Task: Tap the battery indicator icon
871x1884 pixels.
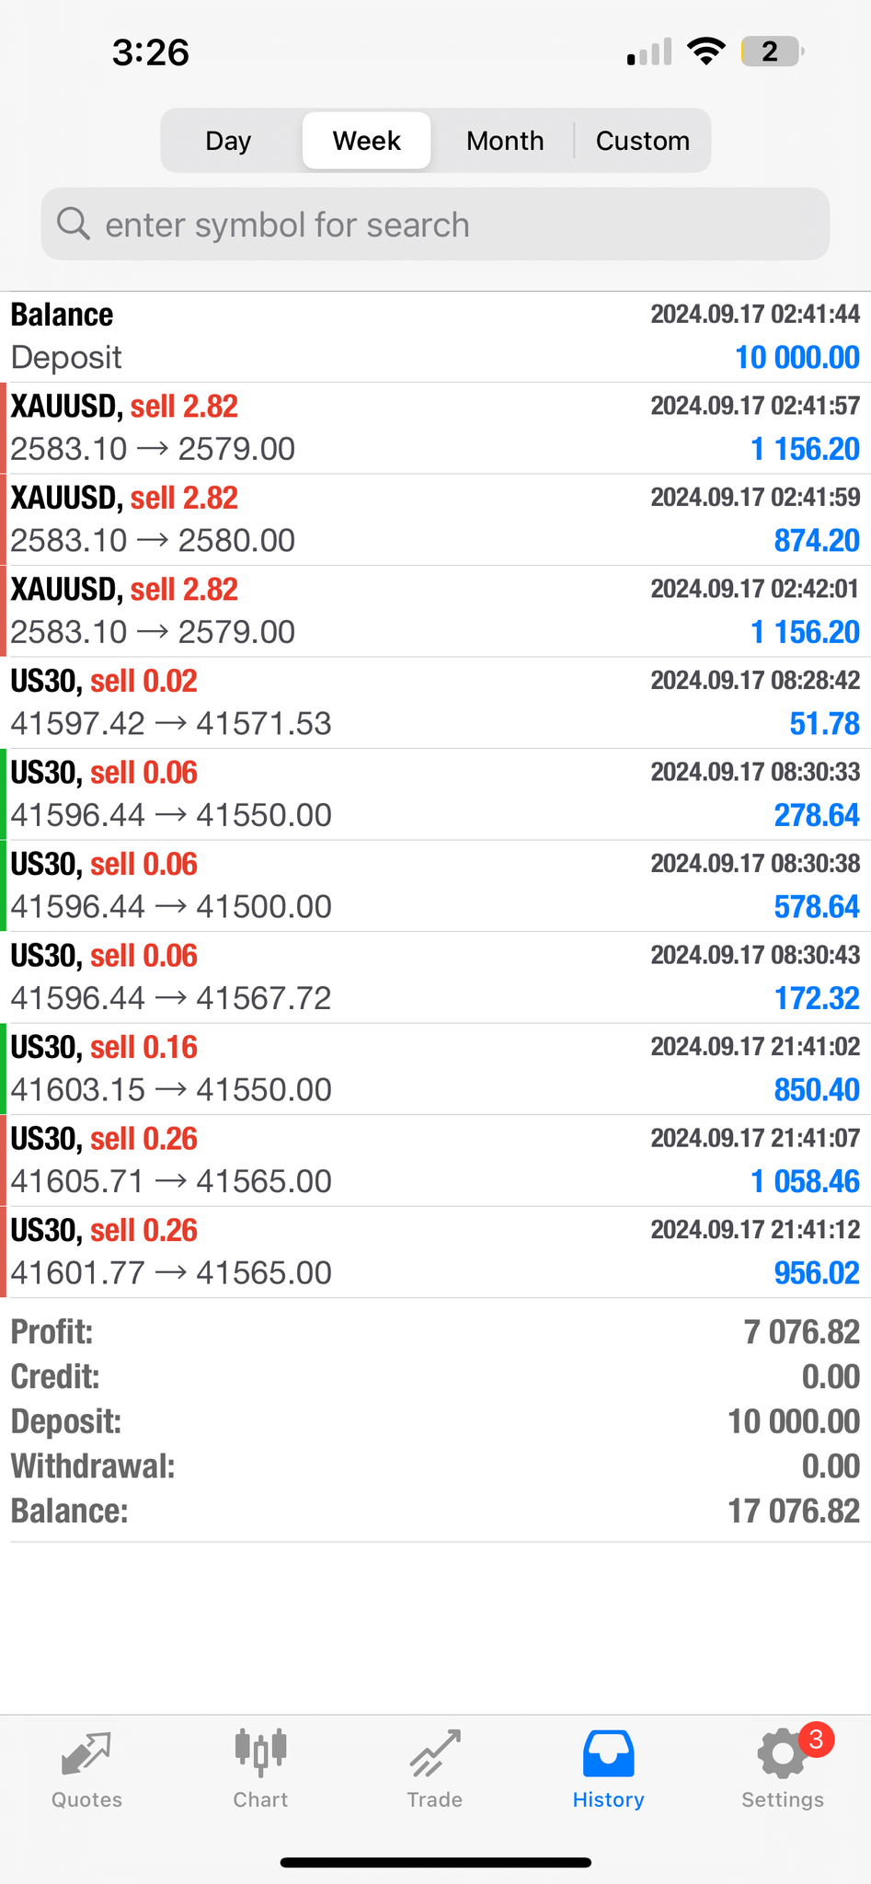Action: tap(772, 52)
